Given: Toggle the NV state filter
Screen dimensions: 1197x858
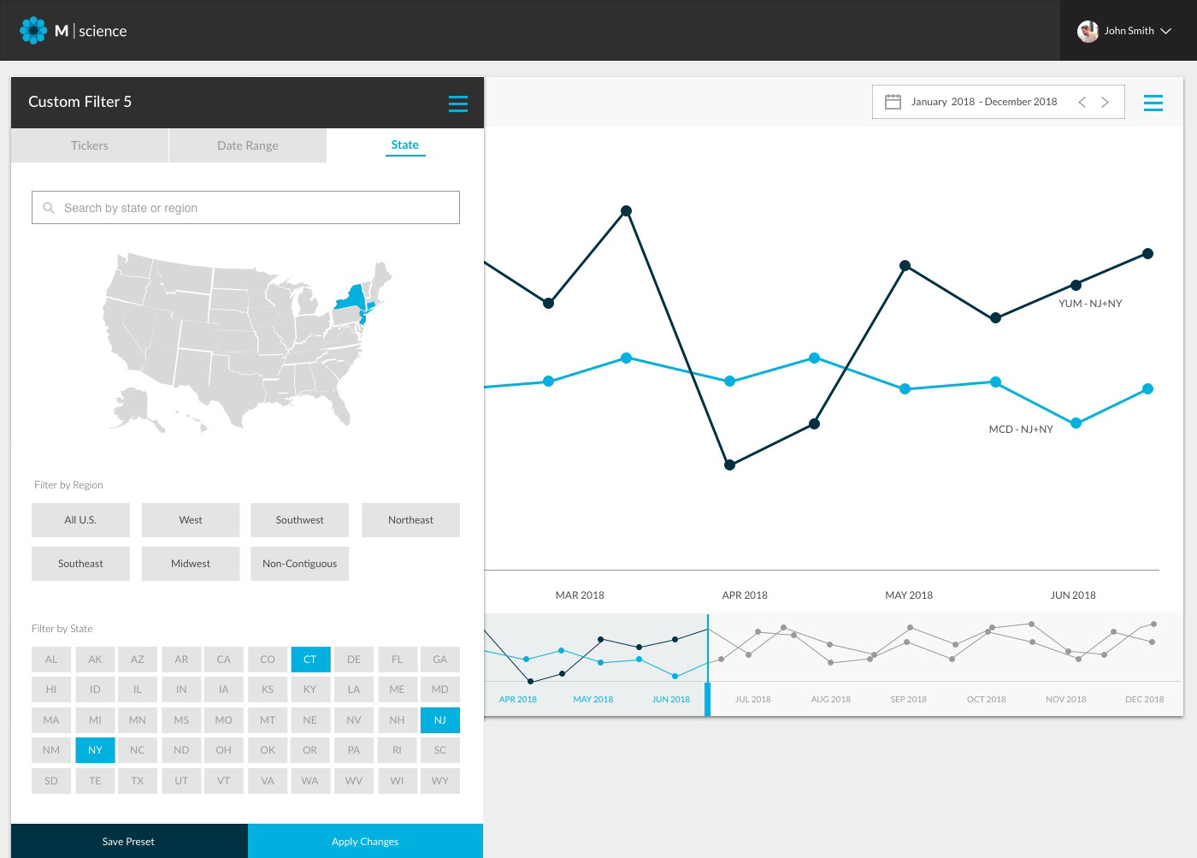Looking at the screenshot, I should 354,720.
